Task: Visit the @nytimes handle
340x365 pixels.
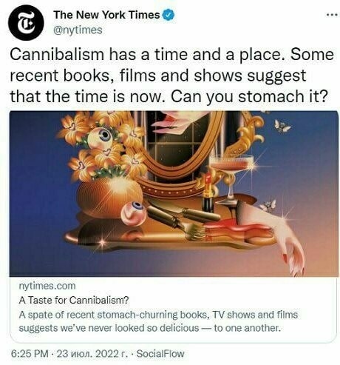Action: tap(78, 30)
